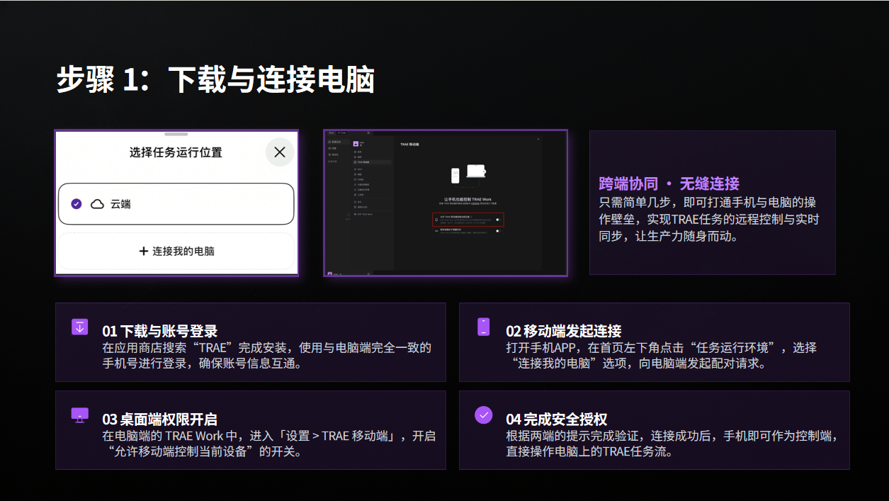
Task: Click the phone and laptop illustration
Action: pos(468,175)
